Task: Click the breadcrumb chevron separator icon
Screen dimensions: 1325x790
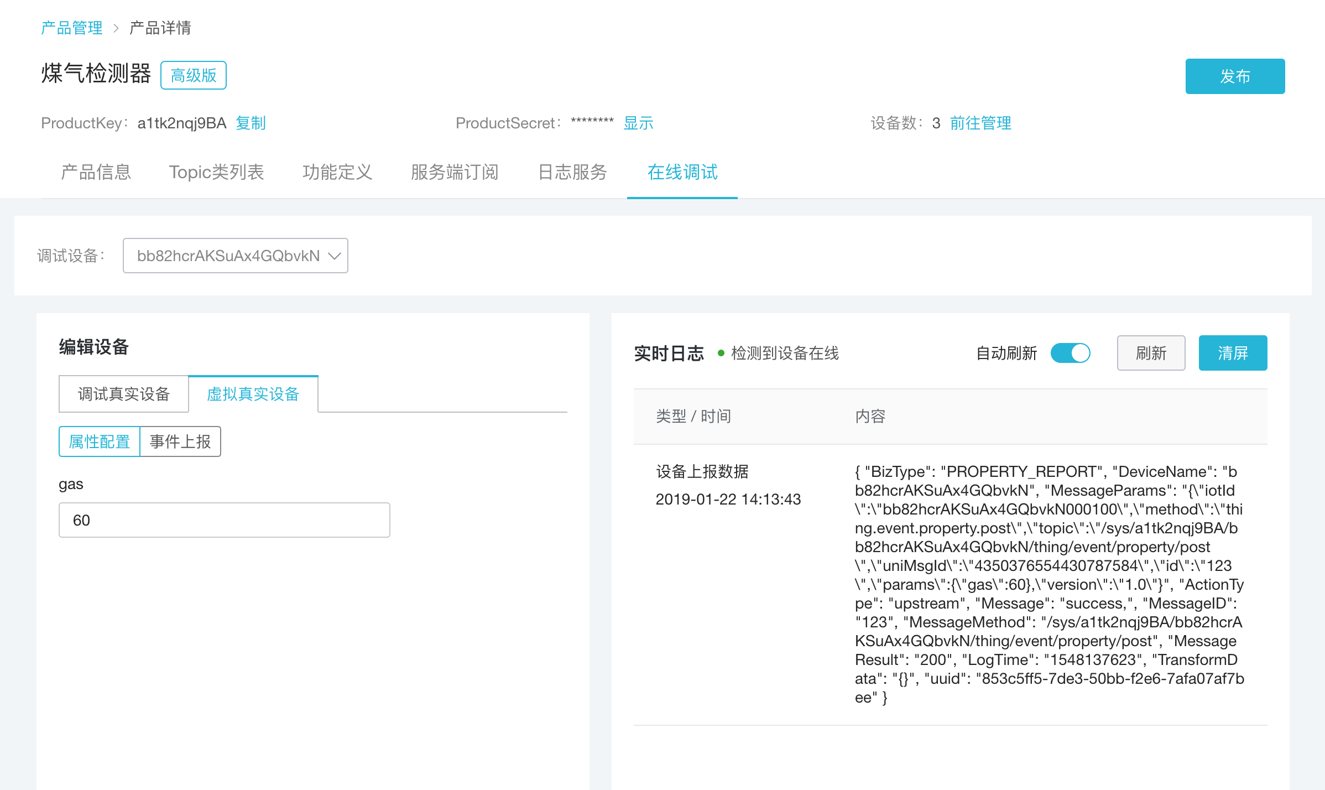Action: point(116,28)
